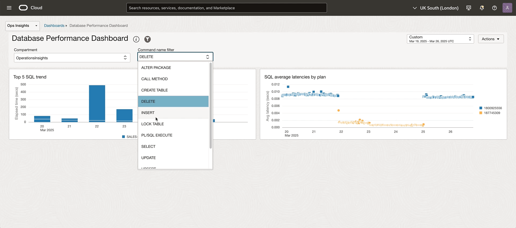Open the Cloud Shell developer tools icon
516x228 pixels.
point(469,8)
